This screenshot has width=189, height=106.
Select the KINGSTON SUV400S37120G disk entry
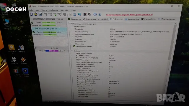point(48,19)
